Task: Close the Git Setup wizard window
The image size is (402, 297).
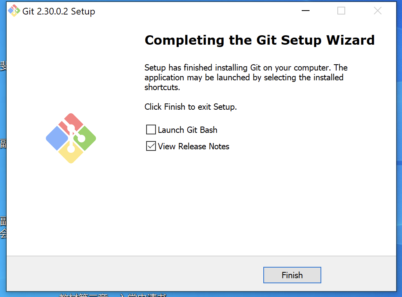Action: [x=377, y=11]
